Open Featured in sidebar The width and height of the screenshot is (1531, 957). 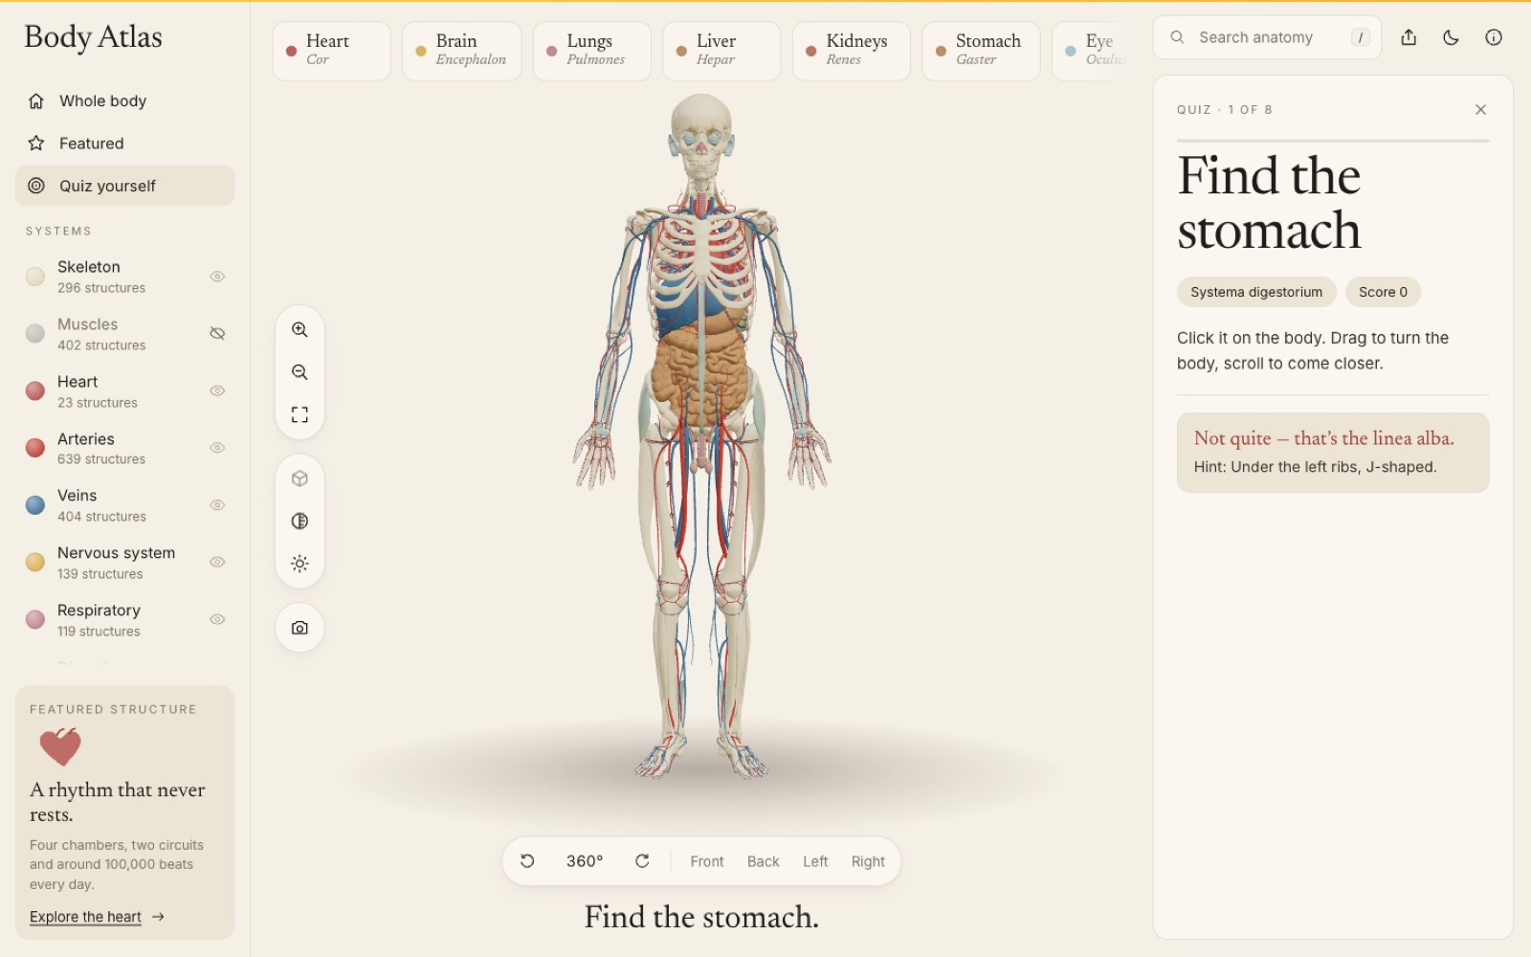point(124,144)
